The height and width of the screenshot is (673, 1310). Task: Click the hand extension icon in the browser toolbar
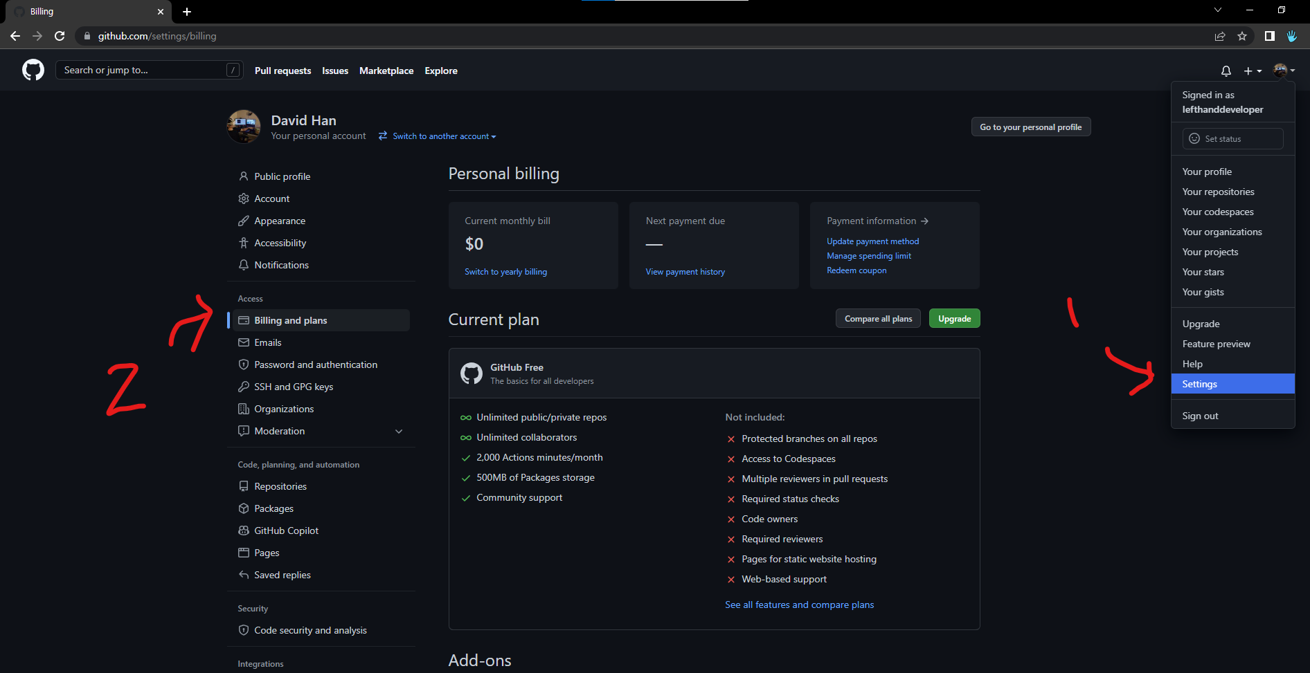[x=1292, y=36]
